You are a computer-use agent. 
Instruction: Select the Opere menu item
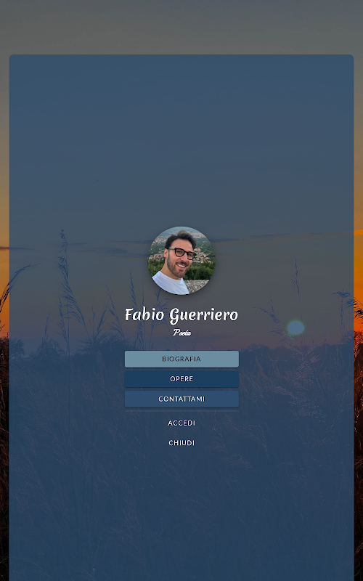[x=181, y=379]
